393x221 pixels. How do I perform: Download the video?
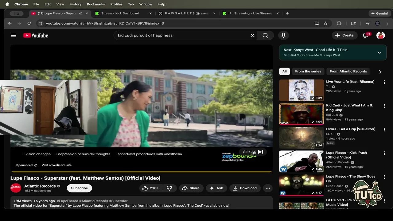[x=245, y=188]
